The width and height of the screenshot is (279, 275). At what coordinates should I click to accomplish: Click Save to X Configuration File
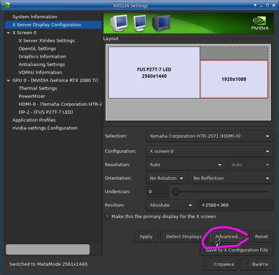[237, 250]
